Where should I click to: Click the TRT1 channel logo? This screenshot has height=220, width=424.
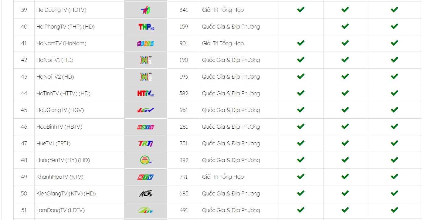point(145,144)
